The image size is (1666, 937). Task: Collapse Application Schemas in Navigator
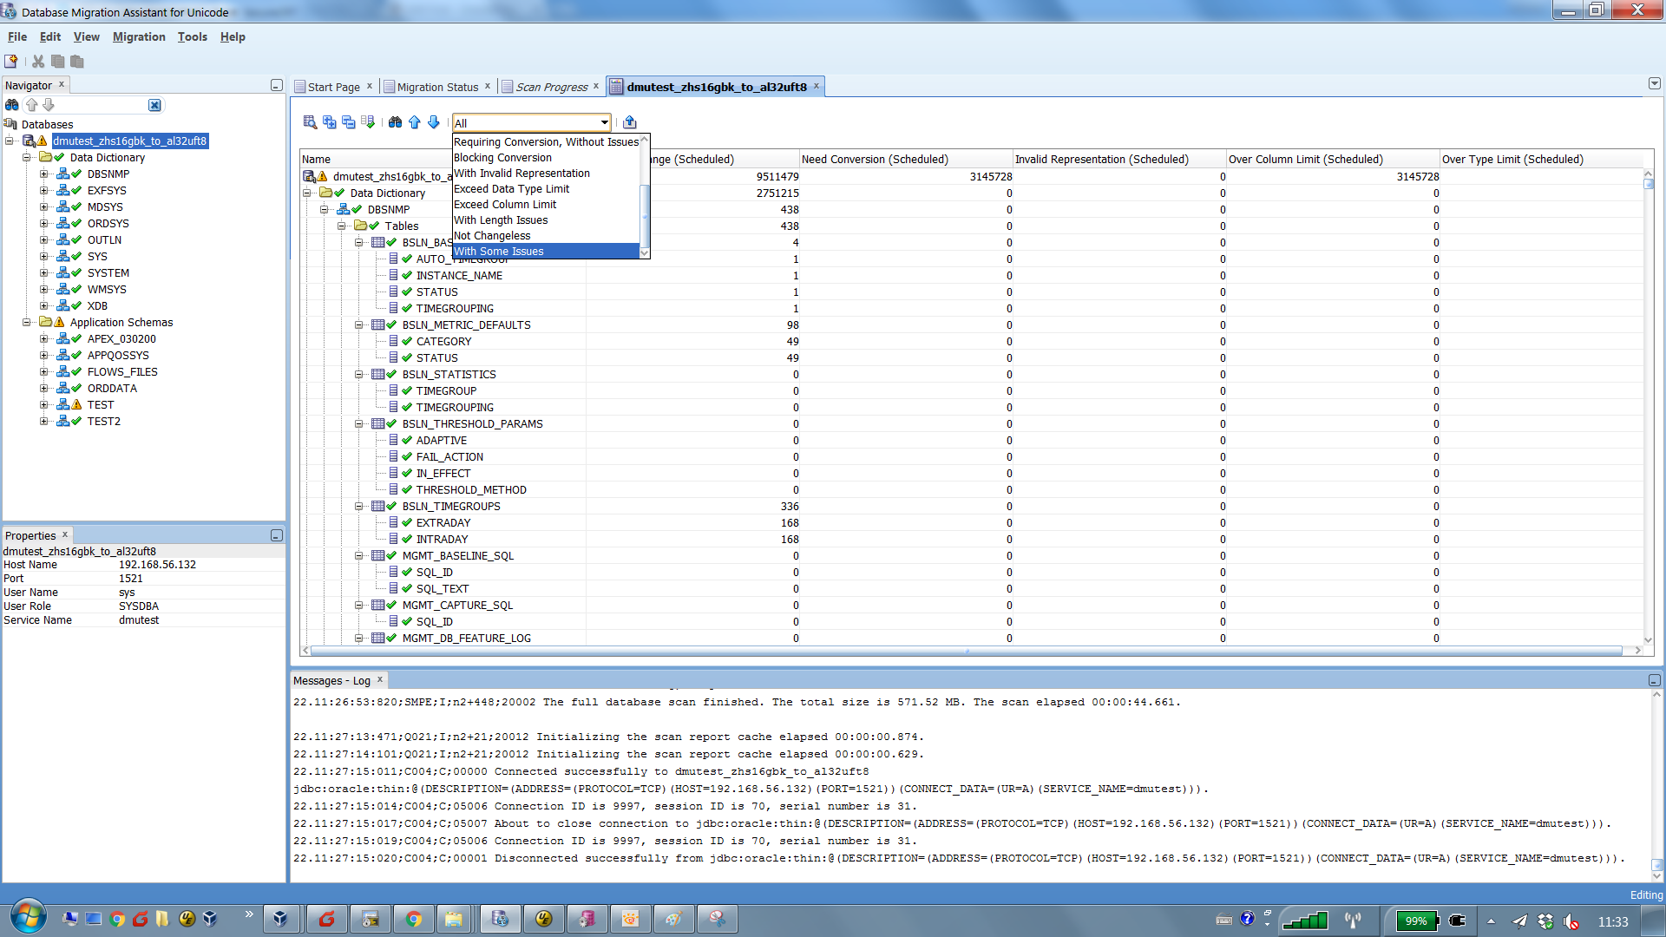(27, 323)
